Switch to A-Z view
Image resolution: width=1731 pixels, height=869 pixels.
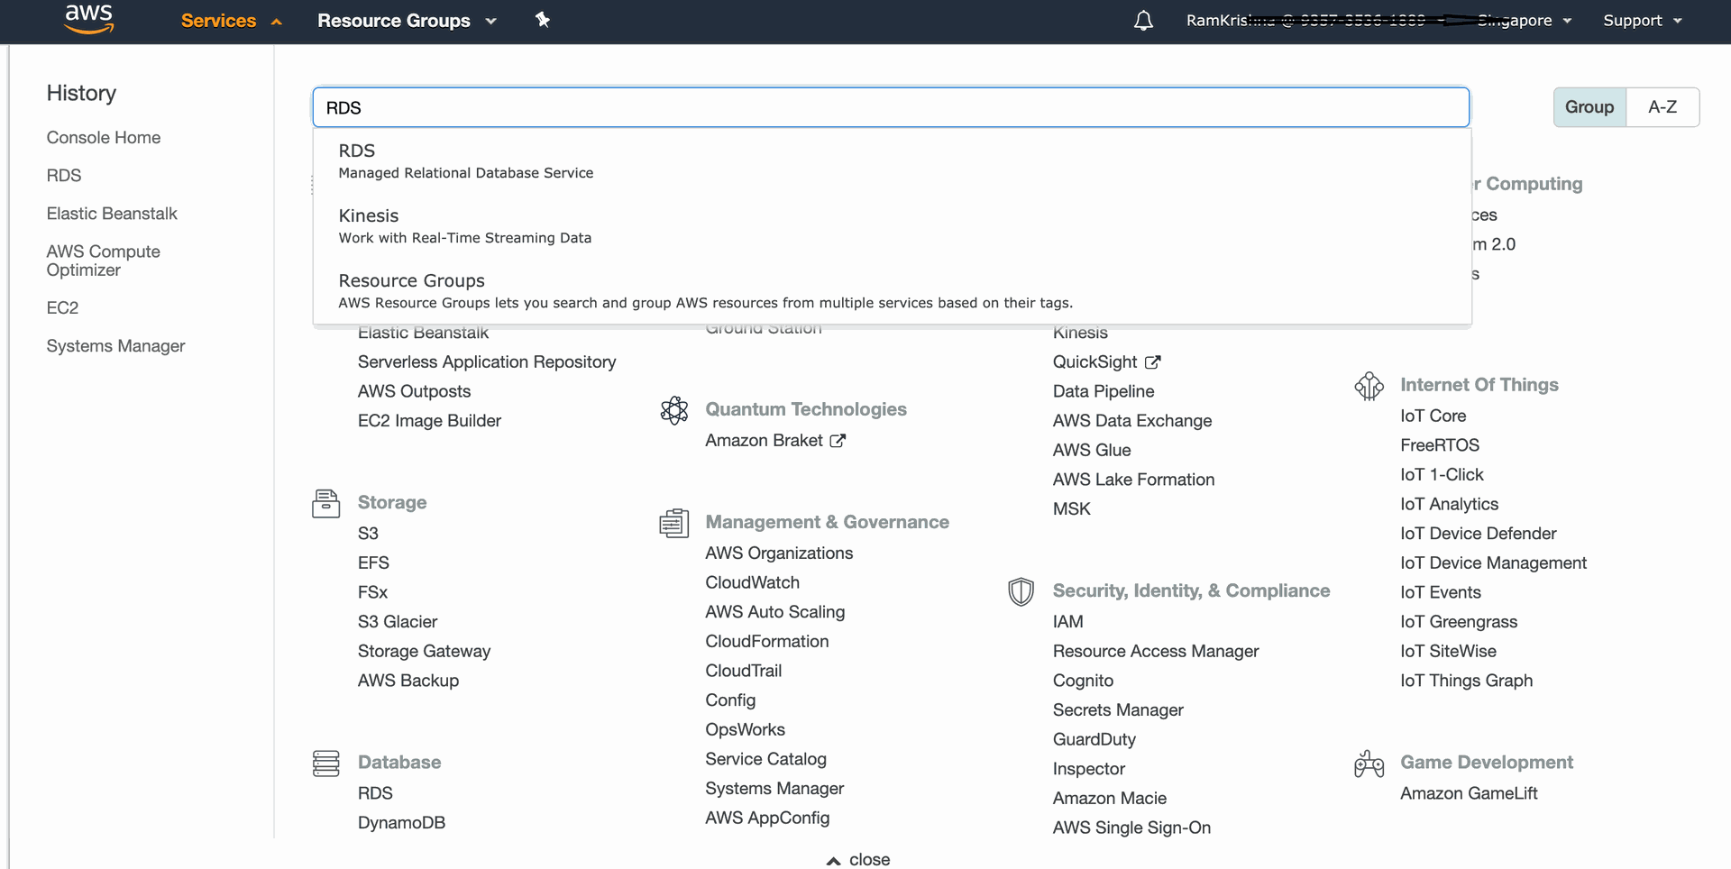1662,107
